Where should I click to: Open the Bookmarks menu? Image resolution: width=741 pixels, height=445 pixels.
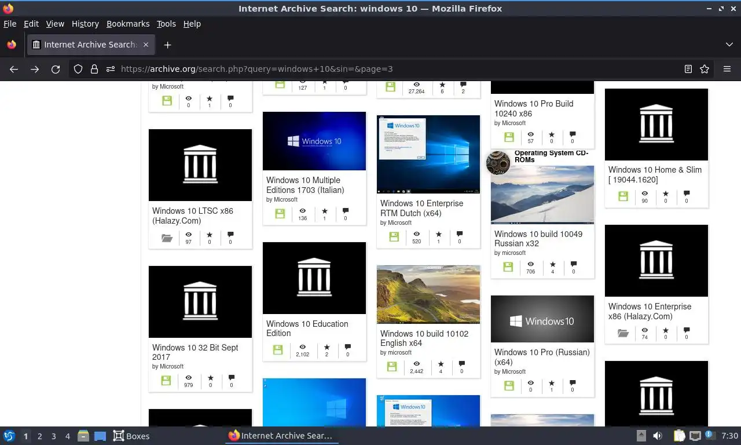(128, 24)
